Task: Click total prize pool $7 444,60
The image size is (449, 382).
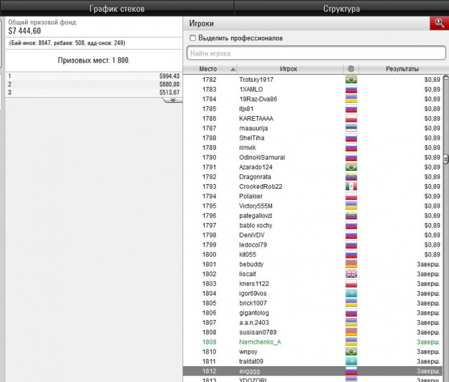Action: tap(24, 30)
